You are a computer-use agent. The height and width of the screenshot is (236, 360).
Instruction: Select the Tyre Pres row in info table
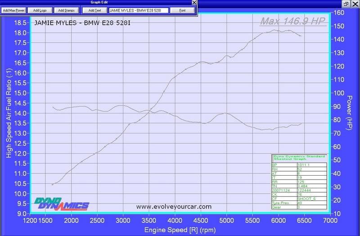[299, 202]
